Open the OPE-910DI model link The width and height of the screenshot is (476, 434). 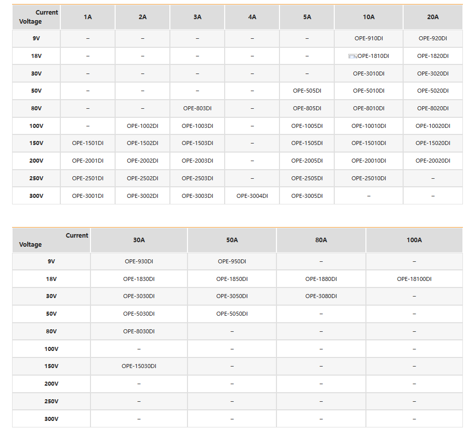(x=368, y=38)
